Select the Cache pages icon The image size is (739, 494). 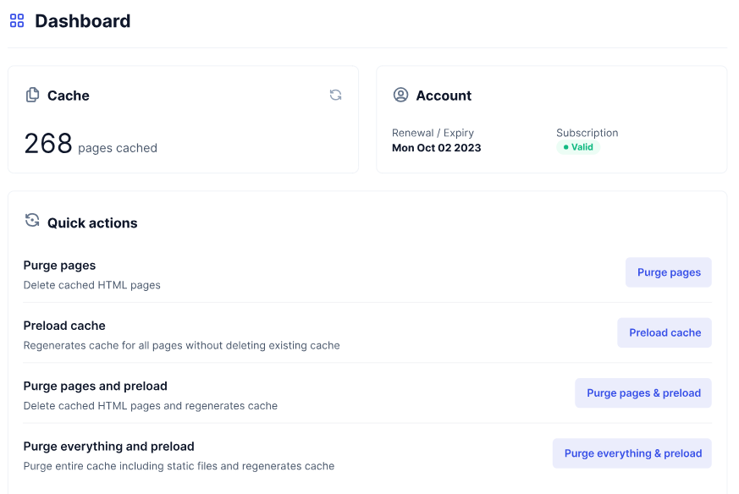32,95
